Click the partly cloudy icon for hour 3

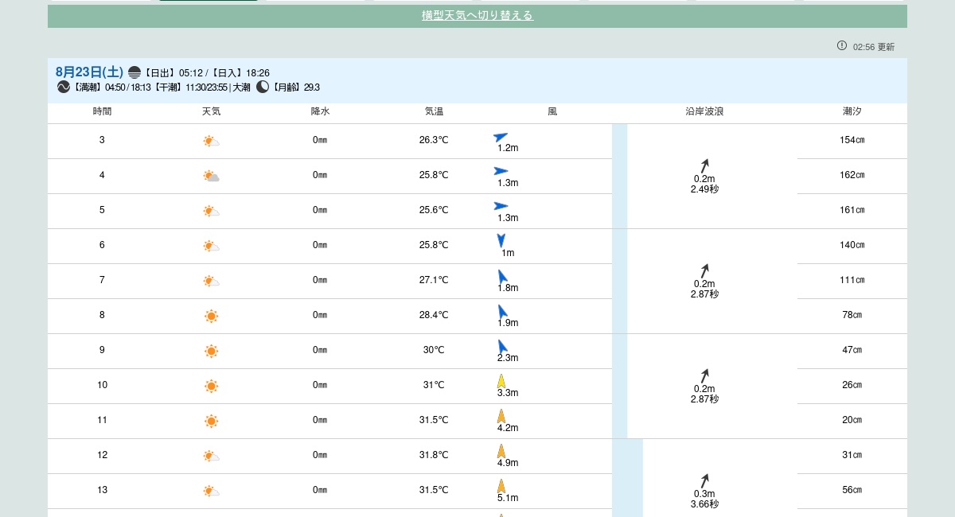[x=211, y=142]
